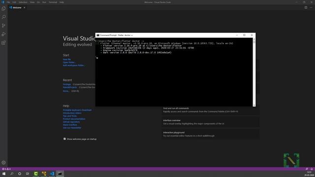Toggle Show welcome page on startup checkbox
Viewport: 315px width, 177px height.
64,139
